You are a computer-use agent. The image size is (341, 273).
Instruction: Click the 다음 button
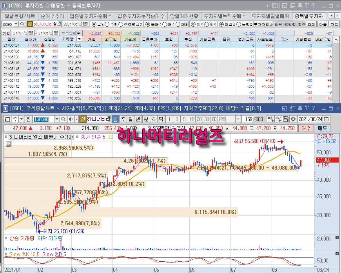323,24
